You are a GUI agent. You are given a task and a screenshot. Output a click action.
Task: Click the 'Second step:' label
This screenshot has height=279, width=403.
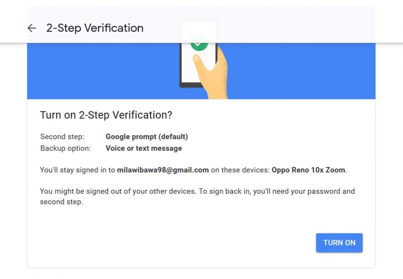point(62,137)
